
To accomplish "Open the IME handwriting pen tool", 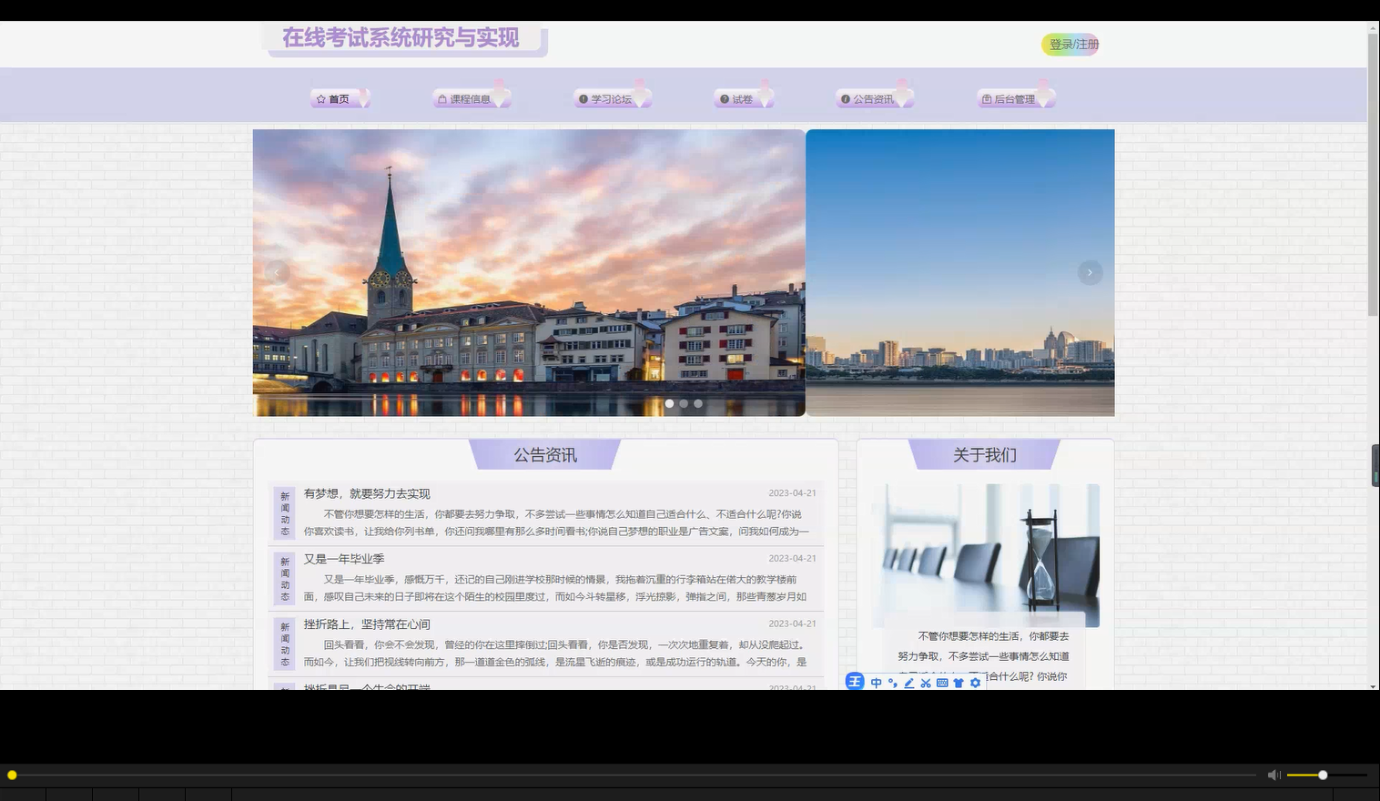I will tap(908, 683).
